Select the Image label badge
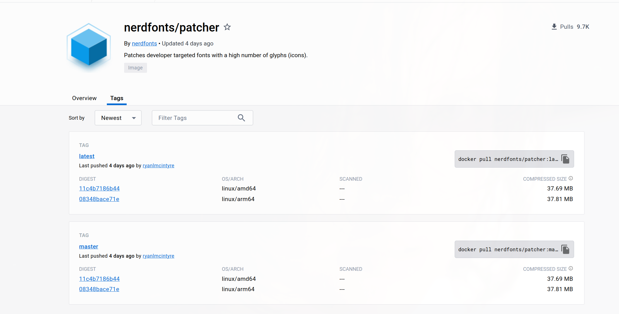This screenshot has width=619, height=314. [x=135, y=67]
